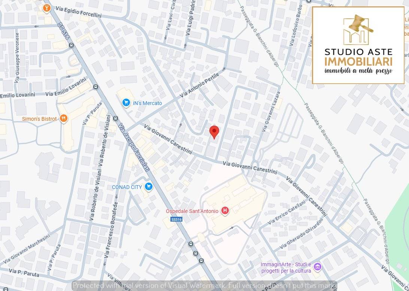This screenshot has height=291, width=409.
Task: Click the bus stop icon near Via Egidio Forcellini
Action: pyautogui.click(x=71, y=44)
